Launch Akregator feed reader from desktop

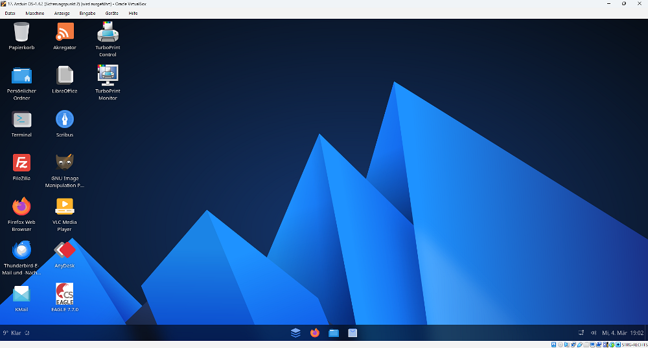coord(65,32)
